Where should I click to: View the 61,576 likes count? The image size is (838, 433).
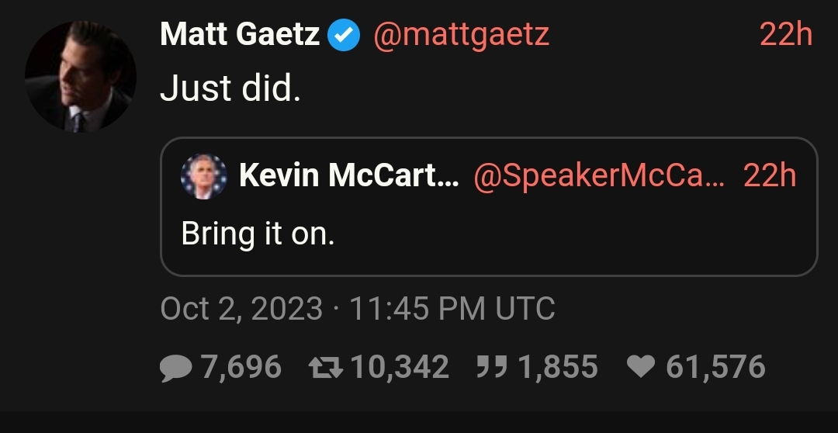(715, 367)
